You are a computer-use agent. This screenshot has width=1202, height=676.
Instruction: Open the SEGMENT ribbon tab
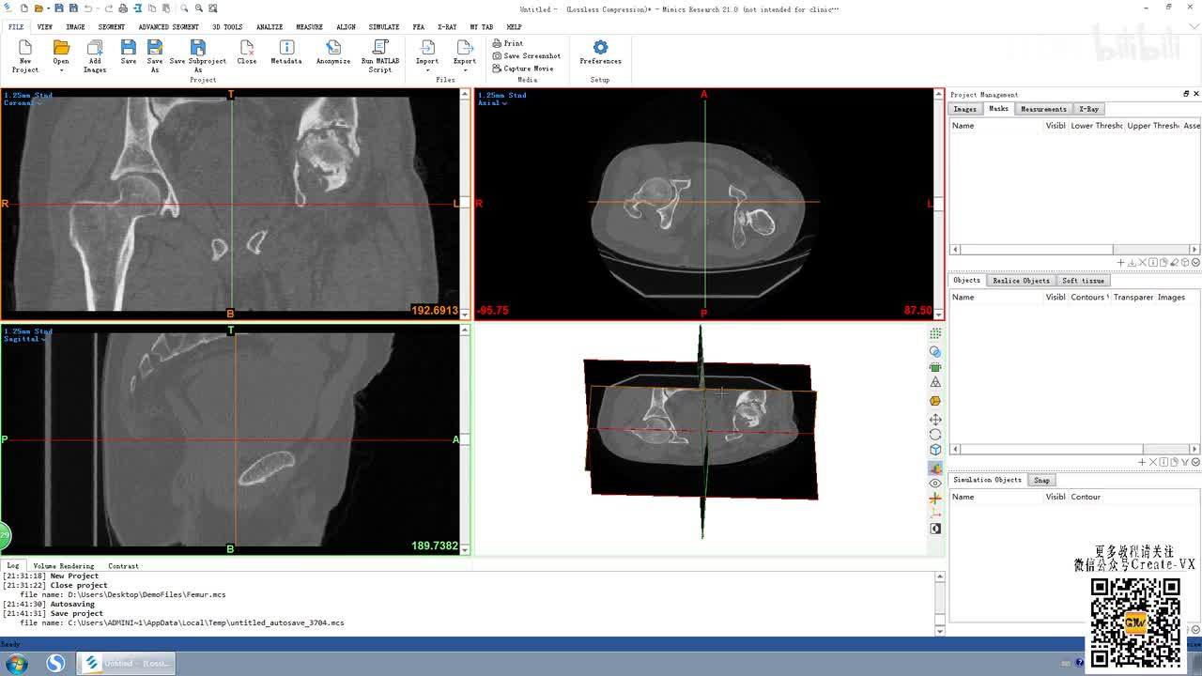click(x=111, y=27)
